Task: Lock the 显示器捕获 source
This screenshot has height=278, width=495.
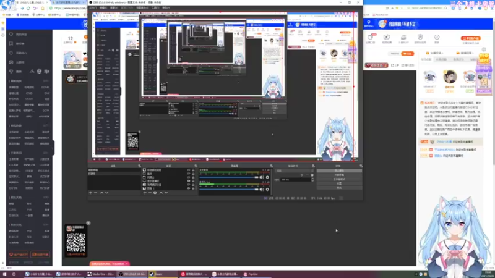Action: coord(193,181)
